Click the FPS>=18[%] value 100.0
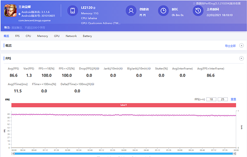This screenshot has width=247, height=157. [47, 75]
